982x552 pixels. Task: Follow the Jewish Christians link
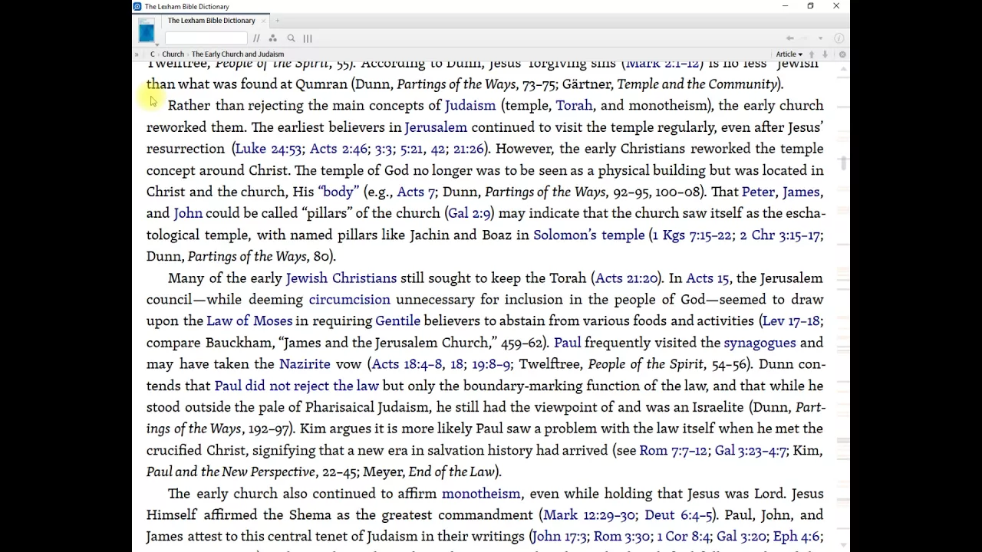pos(341,278)
